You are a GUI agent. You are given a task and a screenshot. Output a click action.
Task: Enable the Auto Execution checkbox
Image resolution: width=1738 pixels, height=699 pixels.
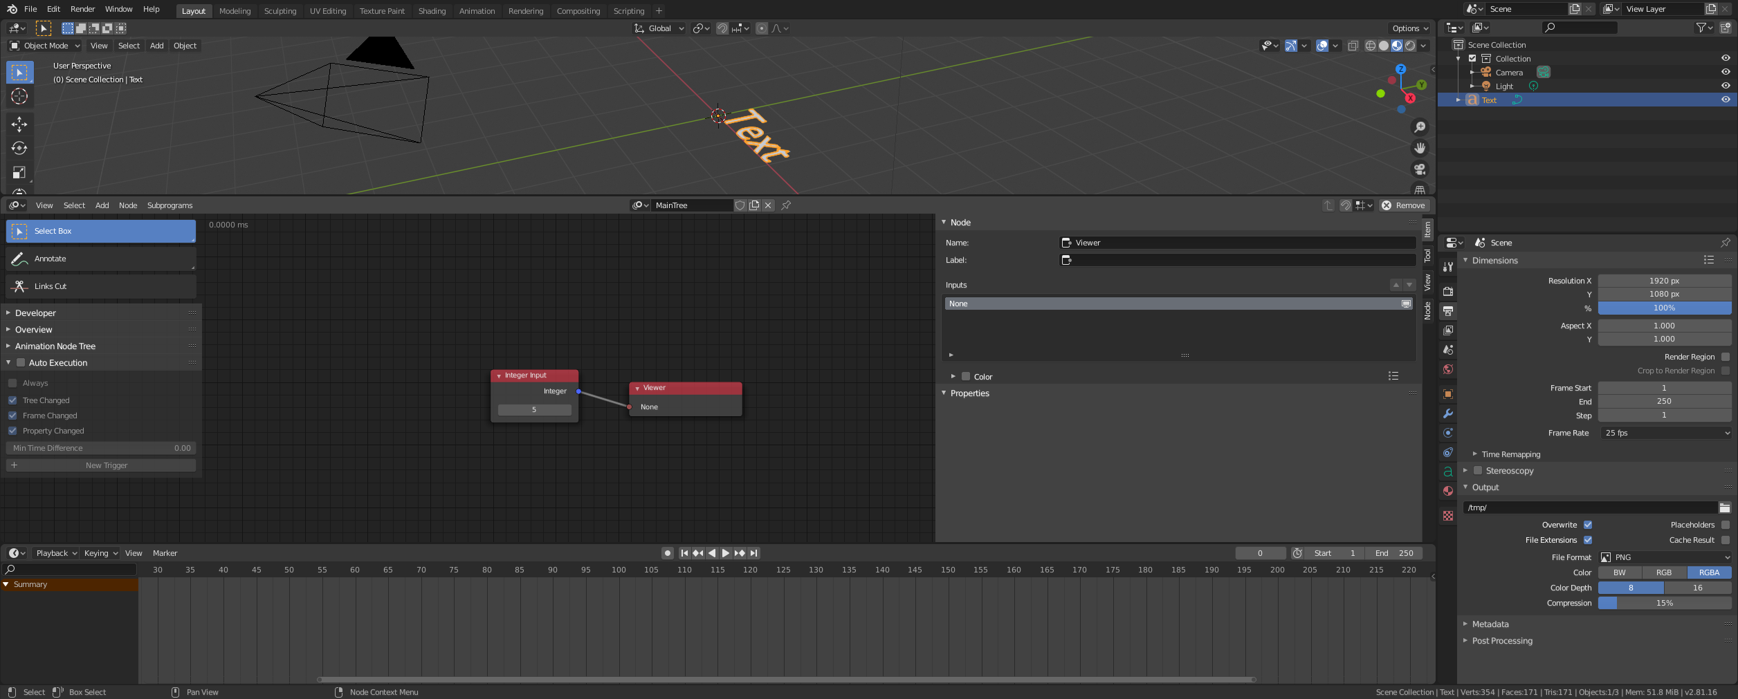(x=21, y=362)
